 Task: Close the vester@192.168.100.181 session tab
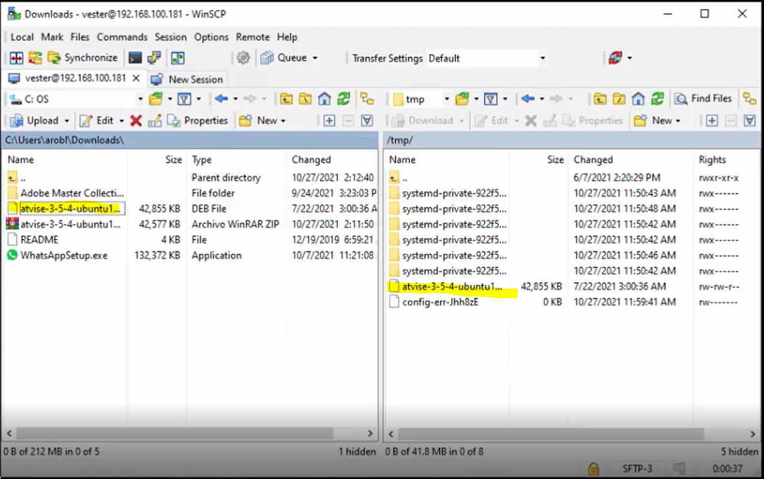click(x=136, y=78)
